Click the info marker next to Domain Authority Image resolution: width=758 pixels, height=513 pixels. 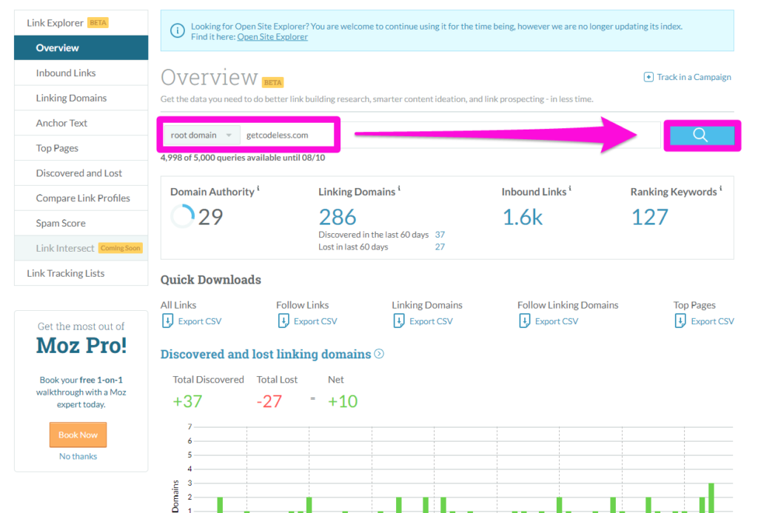point(258,189)
